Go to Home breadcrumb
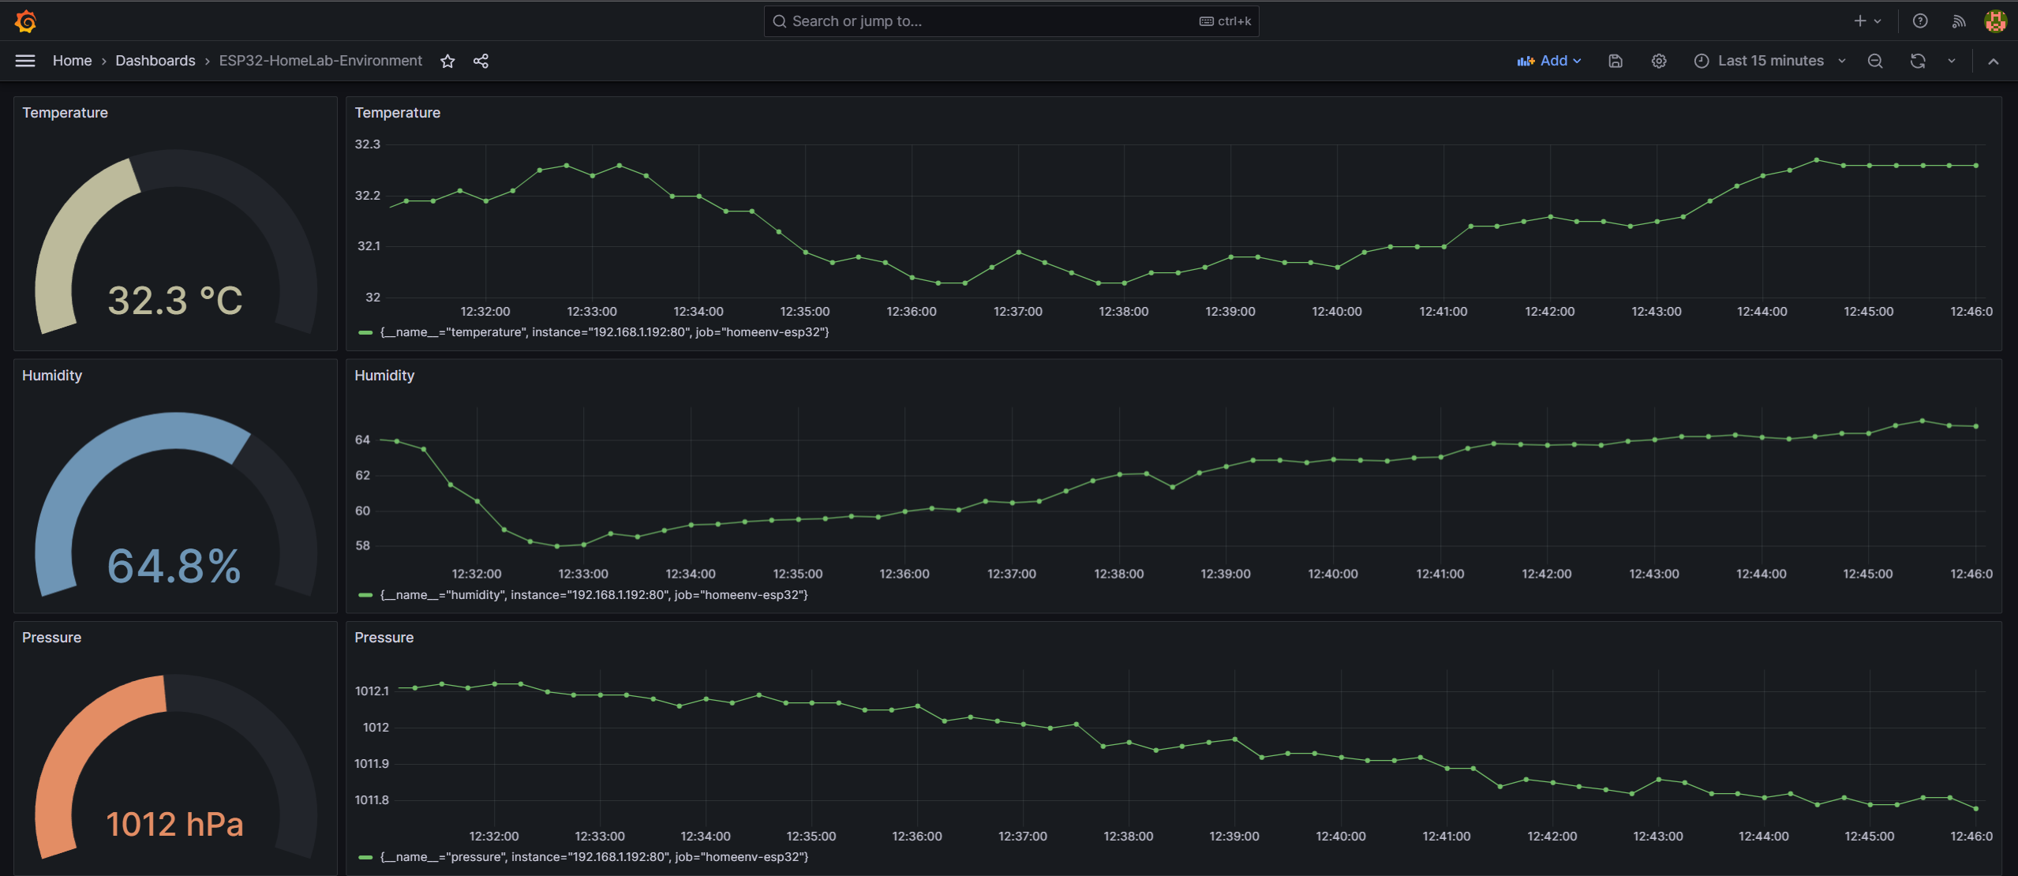Viewport: 2018px width, 876px height. click(72, 61)
